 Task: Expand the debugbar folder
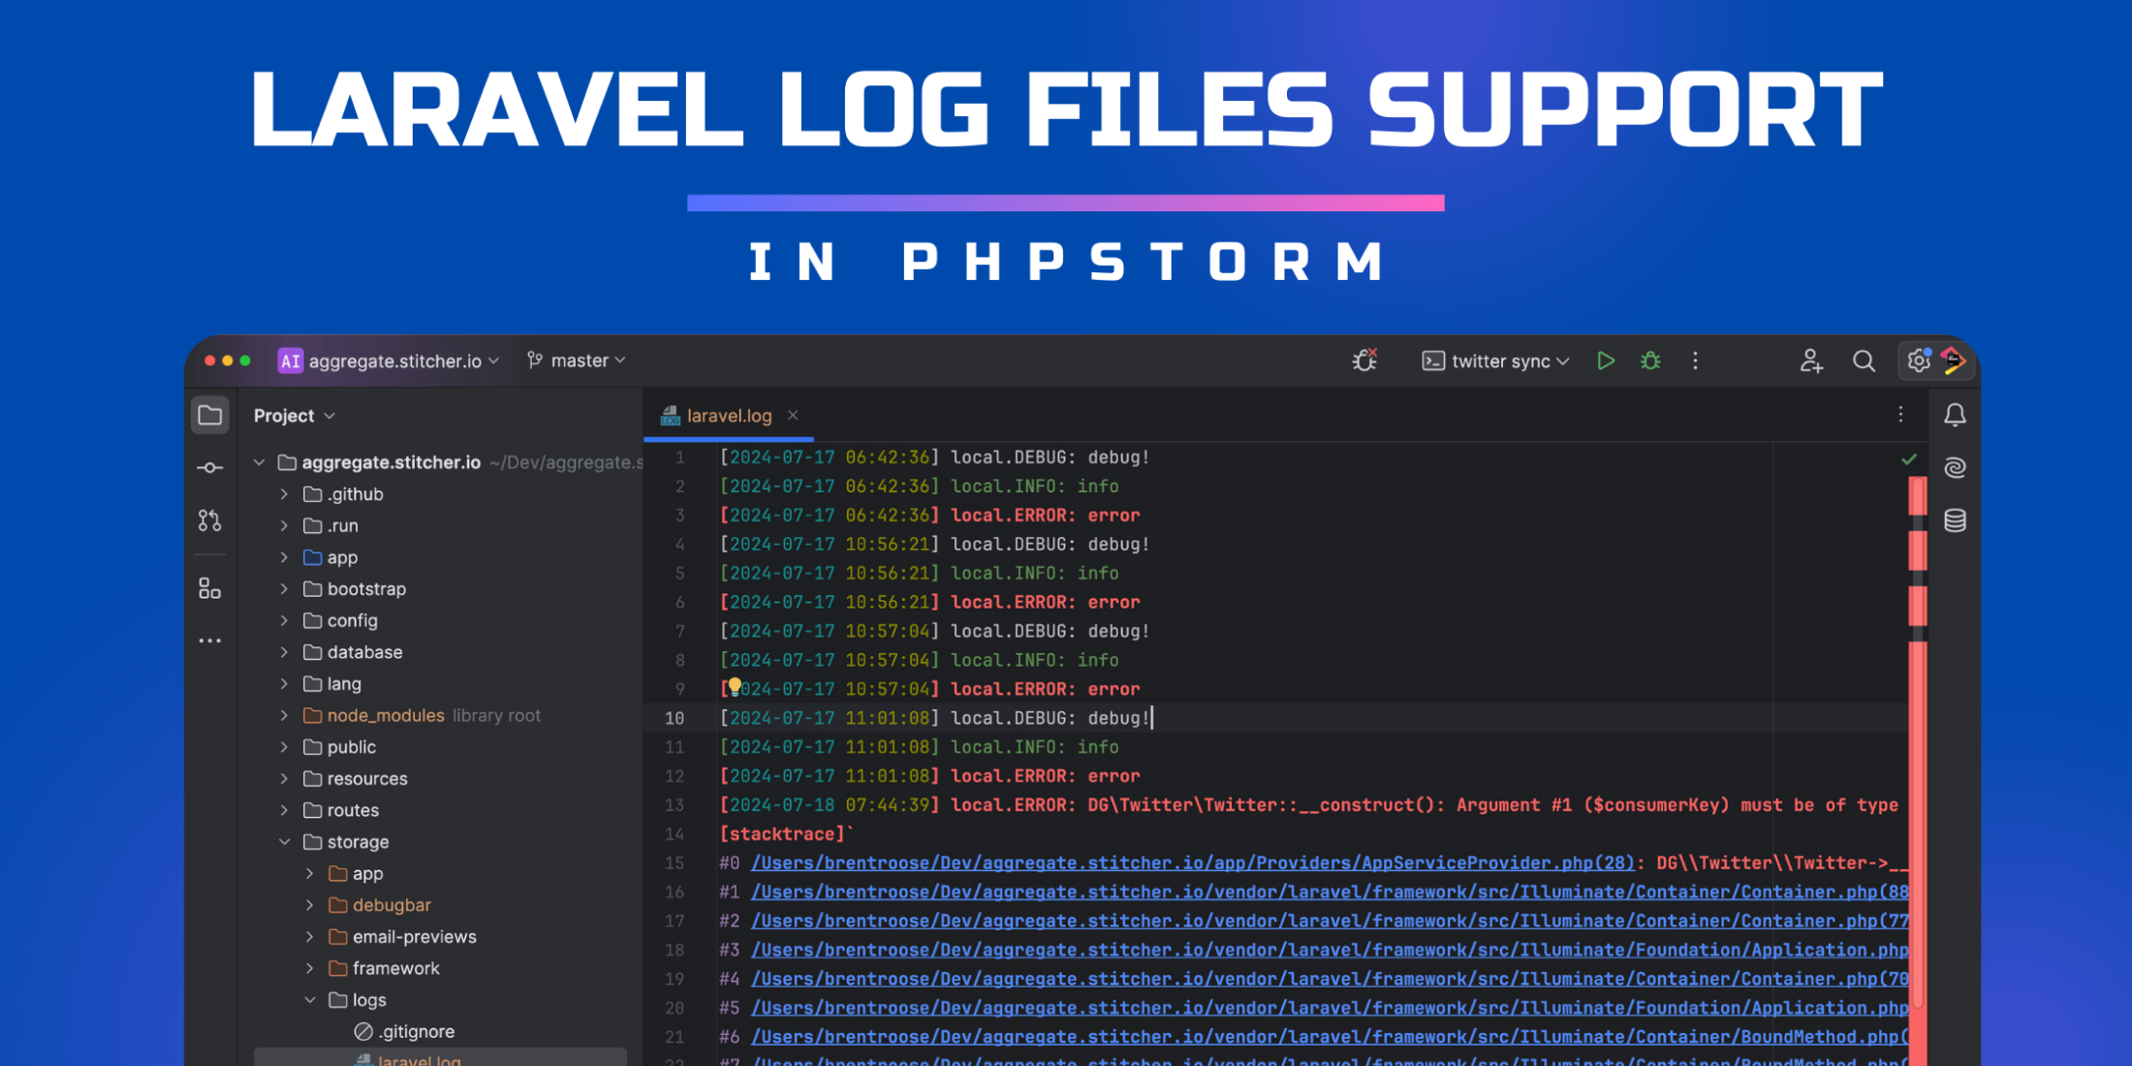pos(309,905)
